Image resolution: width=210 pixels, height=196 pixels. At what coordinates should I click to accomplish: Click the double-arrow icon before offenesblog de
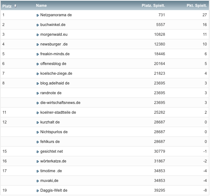(x=37, y=64)
